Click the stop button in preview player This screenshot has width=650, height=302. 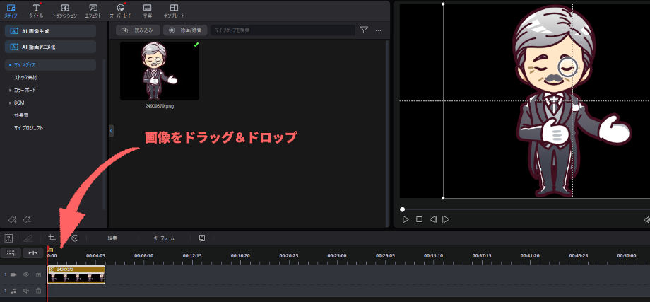pos(419,219)
